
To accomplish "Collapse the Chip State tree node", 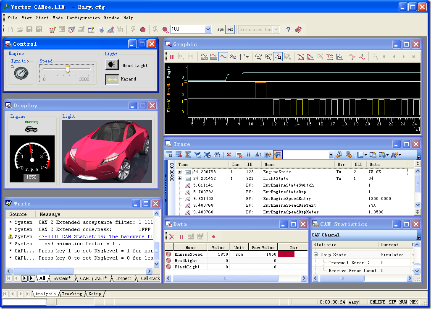I will pos(315,254).
